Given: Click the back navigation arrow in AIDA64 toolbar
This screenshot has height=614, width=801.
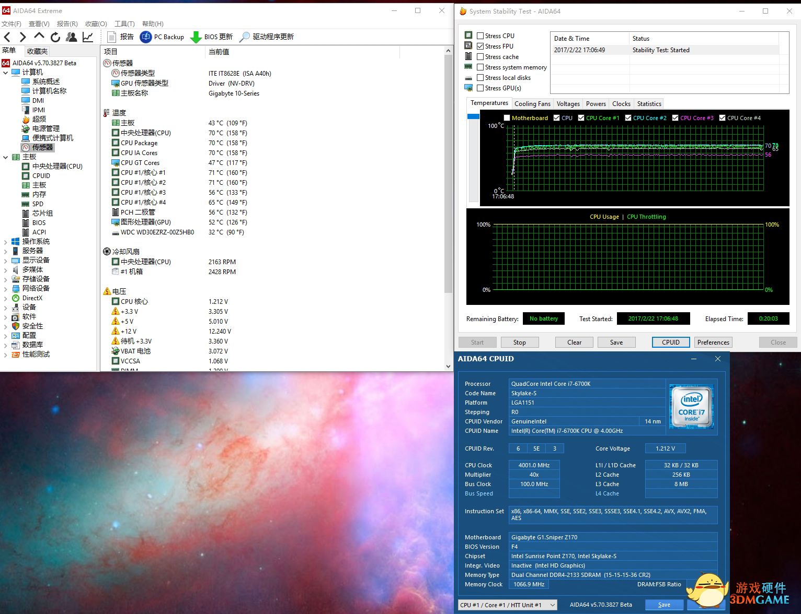Looking at the screenshot, I should [7, 37].
